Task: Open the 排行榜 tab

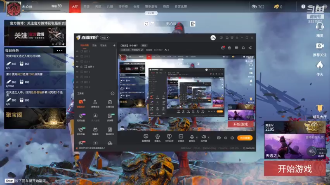Action: 123,7
